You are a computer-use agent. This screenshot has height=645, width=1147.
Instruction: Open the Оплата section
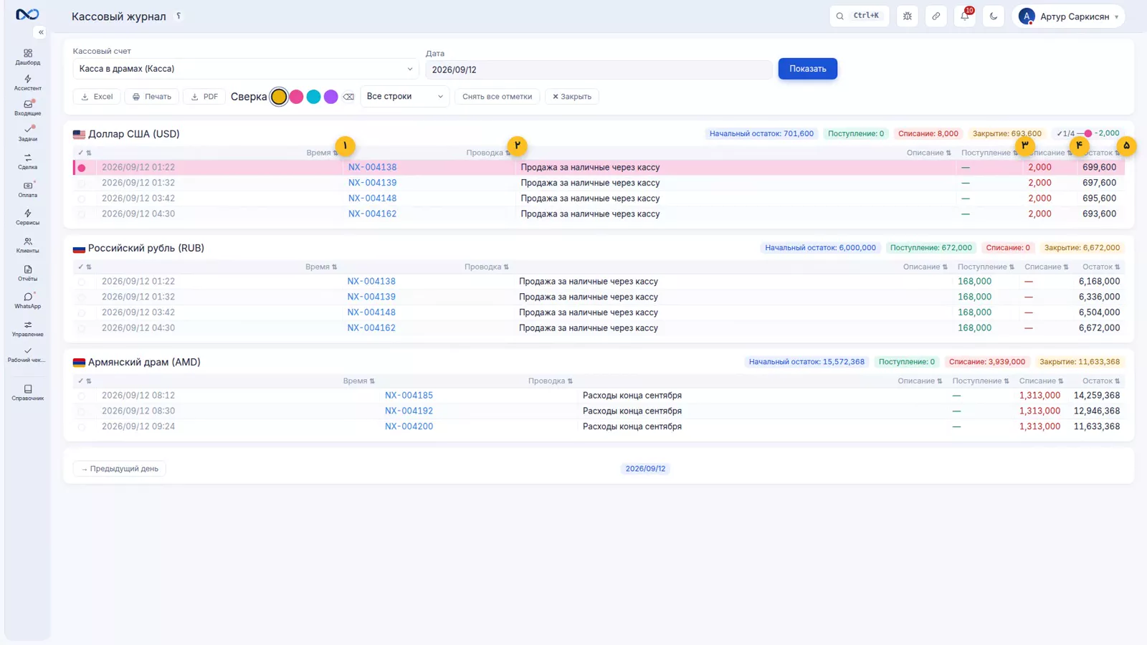tap(28, 189)
